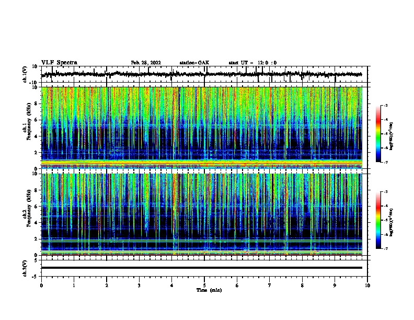Click the ch.2 spectrogram panel
The width and height of the screenshot is (414, 320).
tap(202, 214)
